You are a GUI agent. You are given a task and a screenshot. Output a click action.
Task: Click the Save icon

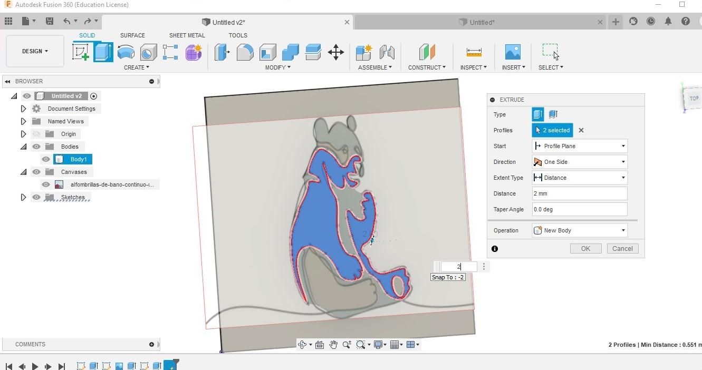tap(50, 22)
